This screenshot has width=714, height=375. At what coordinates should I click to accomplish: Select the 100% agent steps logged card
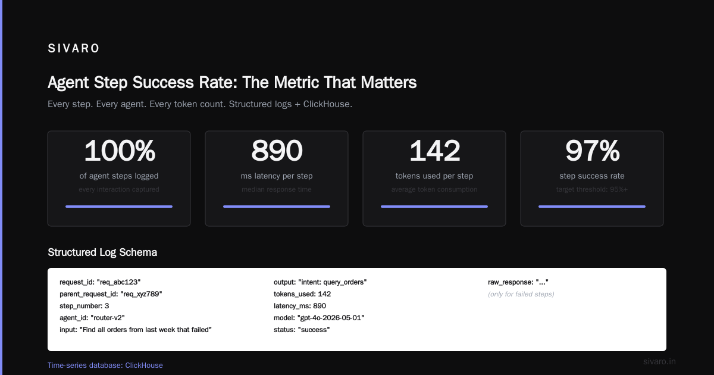119,179
